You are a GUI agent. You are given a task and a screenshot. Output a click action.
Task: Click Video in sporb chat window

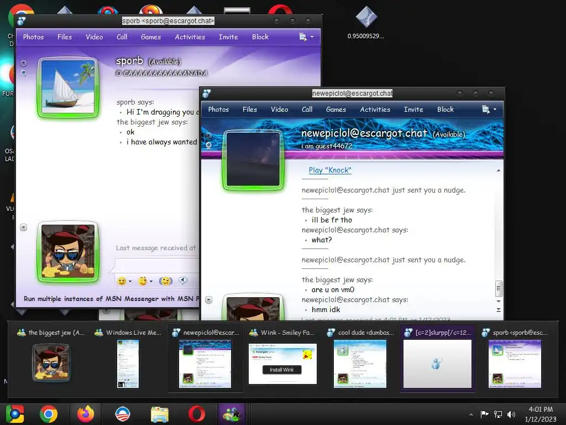coord(94,37)
